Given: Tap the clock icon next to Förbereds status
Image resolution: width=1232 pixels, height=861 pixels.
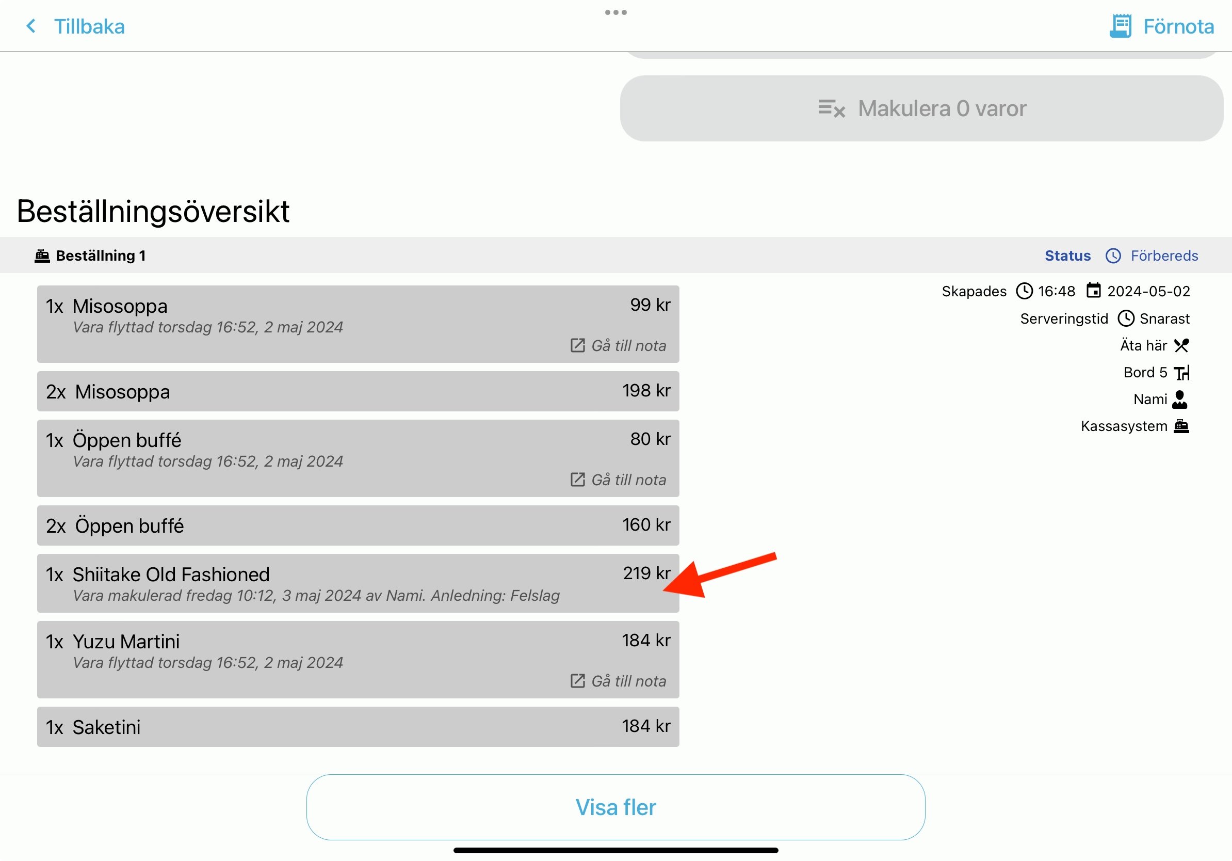Looking at the screenshot, I should [1113, 256].
